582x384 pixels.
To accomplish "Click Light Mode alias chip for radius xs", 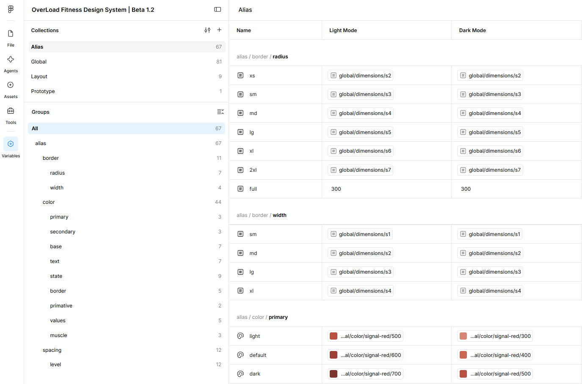I will coord(361,75).
